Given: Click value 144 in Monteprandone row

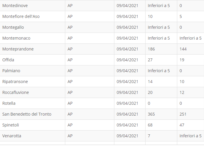Looking at the screenshot, I should pyautogui.click(x=183, y=49).
